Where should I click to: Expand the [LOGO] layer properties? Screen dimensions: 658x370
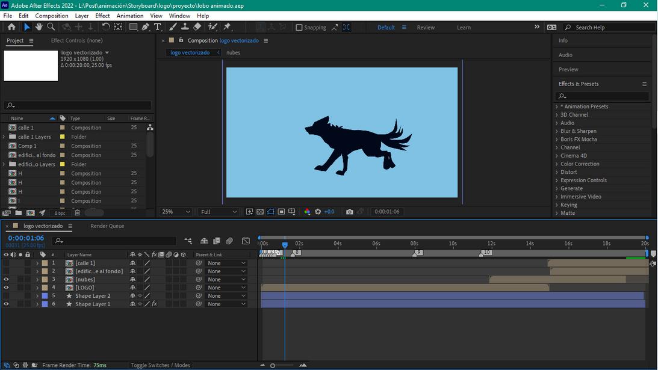tap(37, 288)
